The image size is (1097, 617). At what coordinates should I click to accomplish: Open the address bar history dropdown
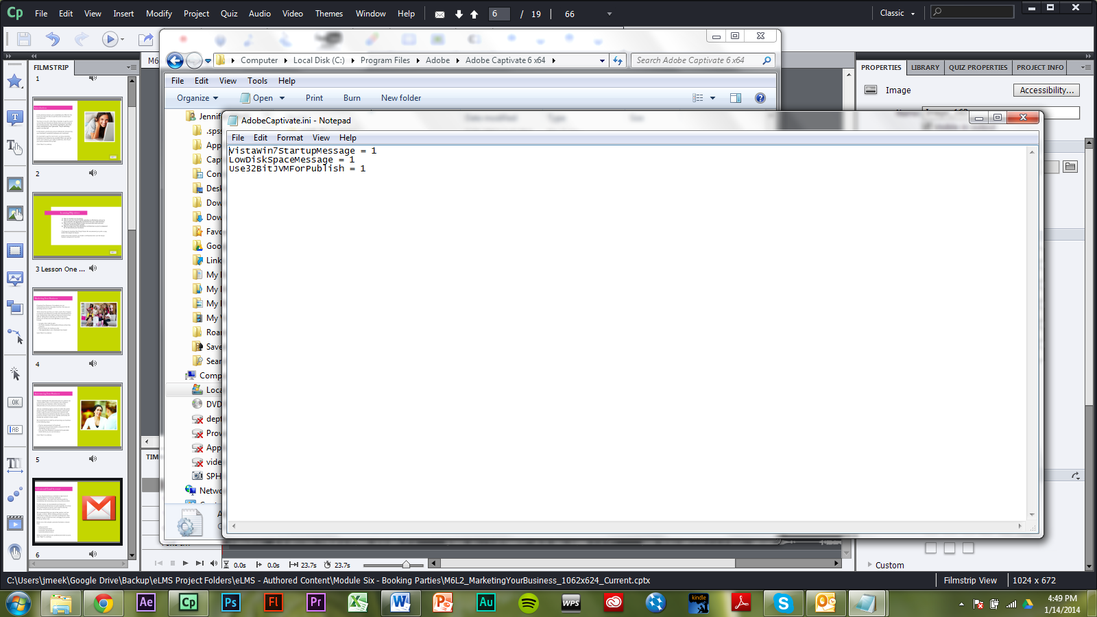[602, 60]
